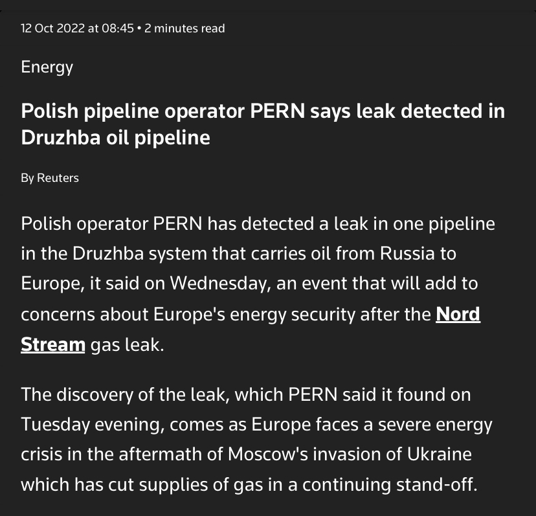The width and height of the screenshot is (536, 516).
Task: Click the paragraph starting The discovery of the leak
Action: pos(257,440)
